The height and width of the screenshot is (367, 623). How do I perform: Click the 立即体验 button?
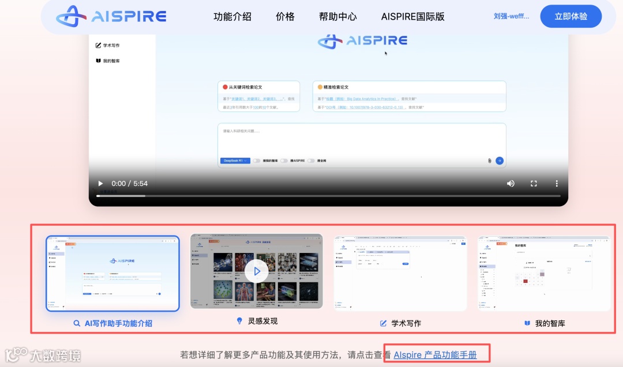pyautogui.click(x=571, y=16)
